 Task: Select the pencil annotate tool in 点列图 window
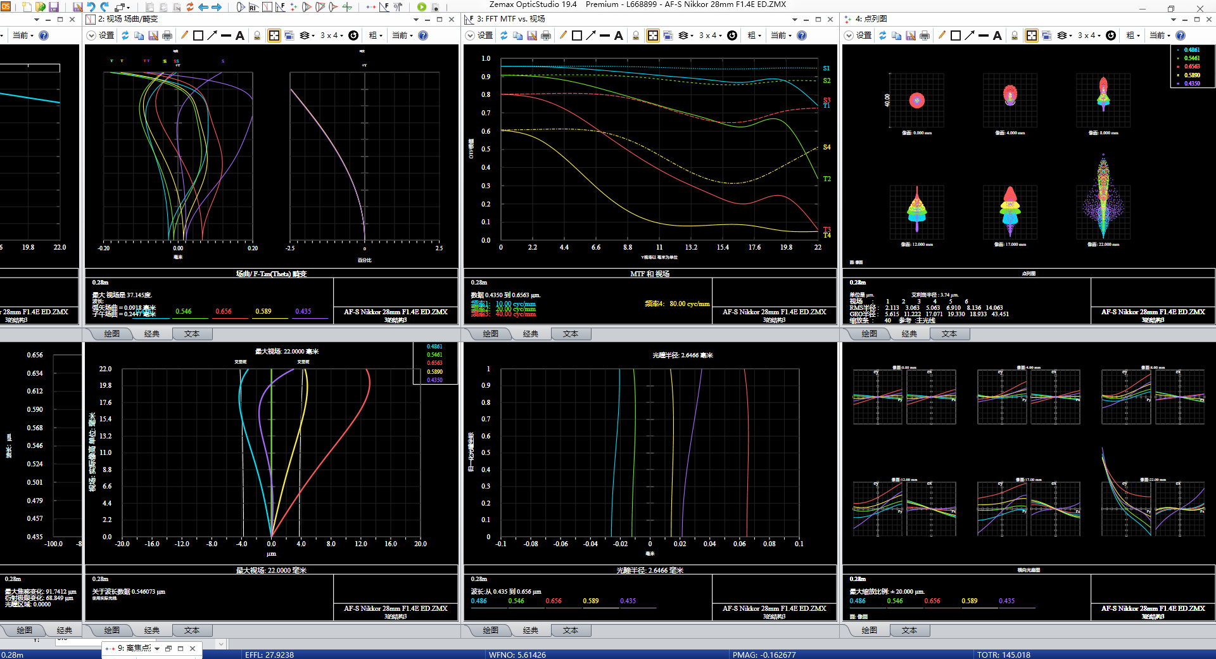(942, 35)
